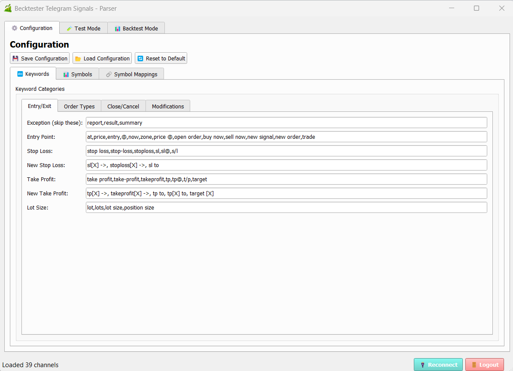Switch to Symbol Mappings tab
The image size is (513, 371).
click(x=131, y=74)
